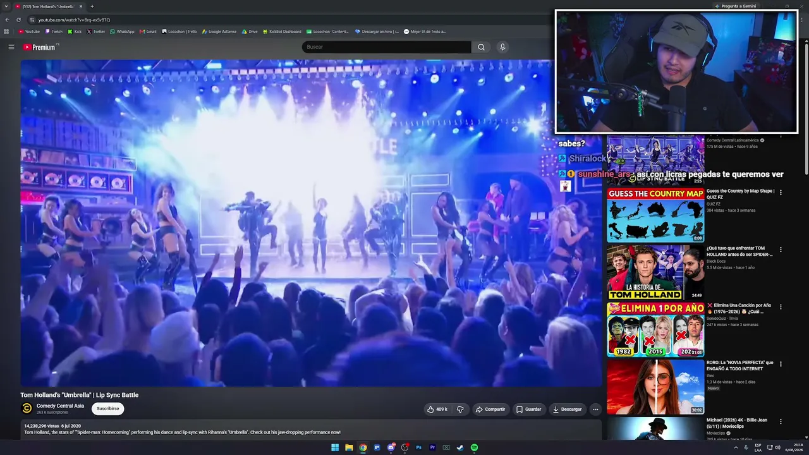Image resolution: width=809 pixels, height=455 pixels.
Task: Open the YouTube guide hamburger menu
Action: [x=11, y=47]
